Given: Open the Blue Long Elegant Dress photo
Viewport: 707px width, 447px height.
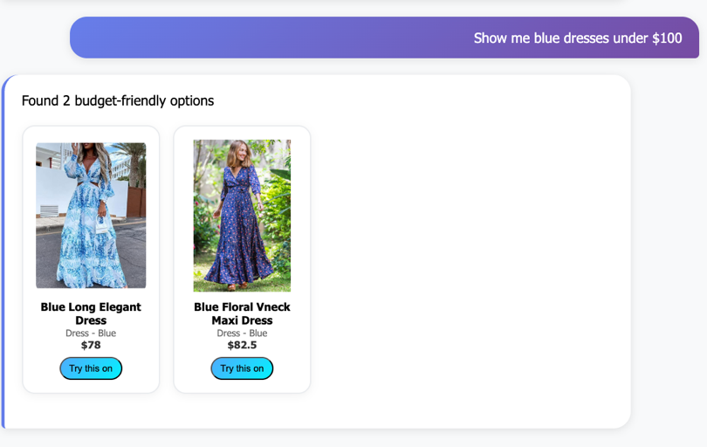Looking at the screenshot, I should pyautogui.click(x=91, y=215).
